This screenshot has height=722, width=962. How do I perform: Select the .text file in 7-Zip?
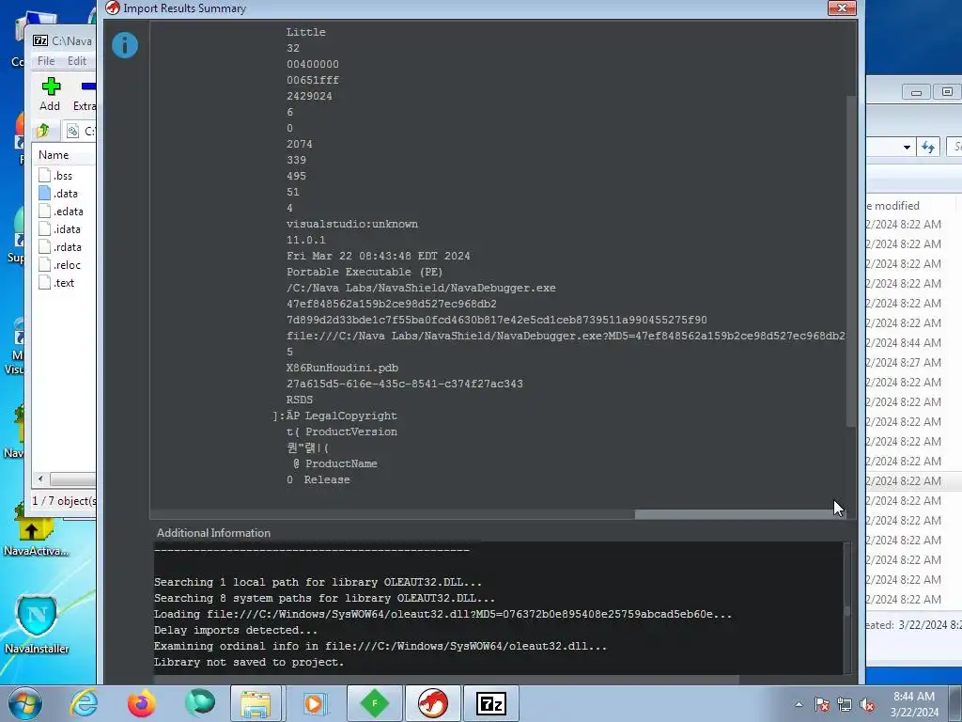point(64,282)
